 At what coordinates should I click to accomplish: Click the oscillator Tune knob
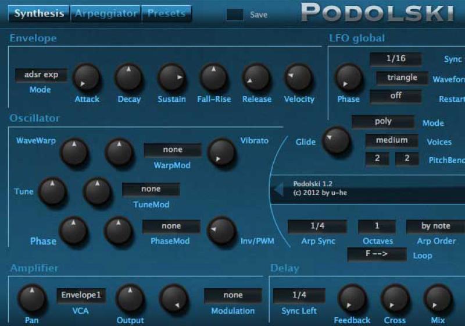(x=52, y=192)
